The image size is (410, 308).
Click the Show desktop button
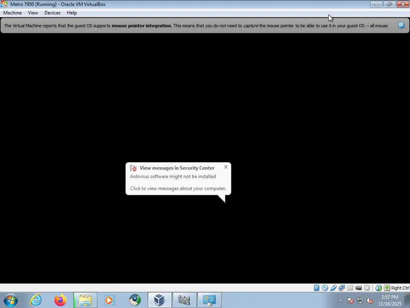(x=407, y=300)
